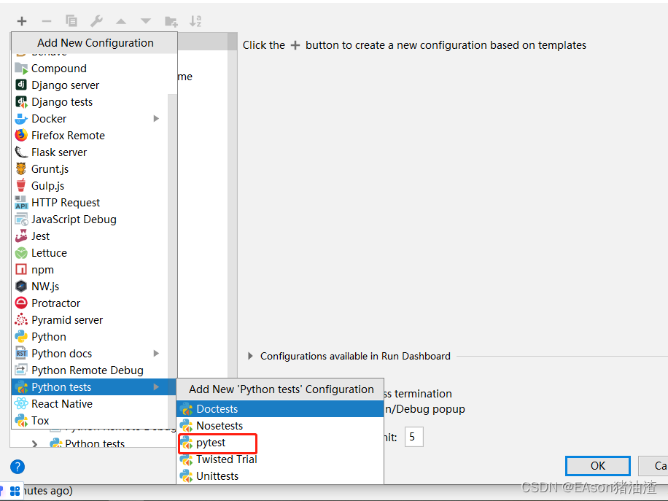
Task: Click the Move Down arrow icon
Action: pyautogui.click(x=146, y=21)
